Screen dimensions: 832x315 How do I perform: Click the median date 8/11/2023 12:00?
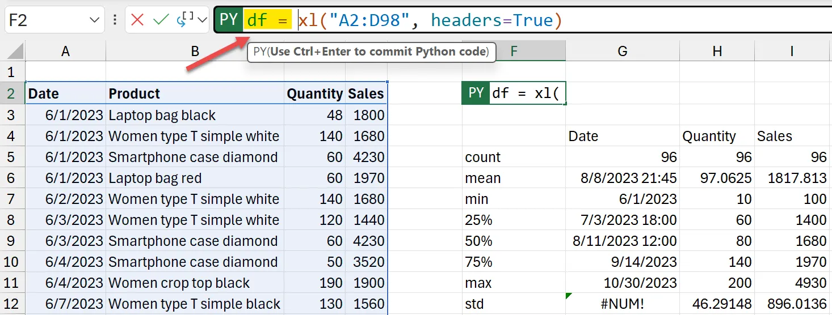click(623, 241)
